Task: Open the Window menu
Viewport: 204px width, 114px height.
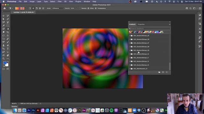Action: tap(87, 2)
